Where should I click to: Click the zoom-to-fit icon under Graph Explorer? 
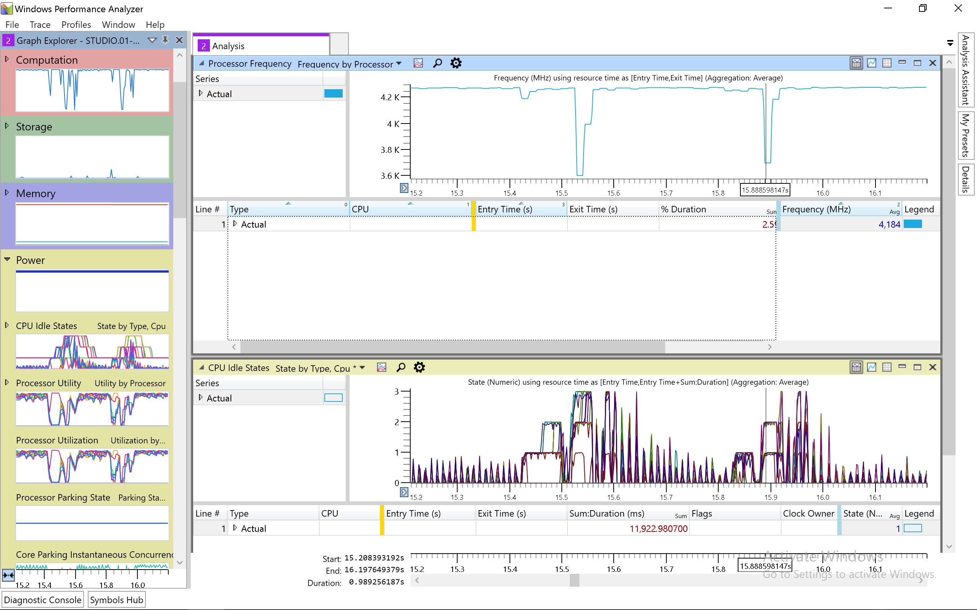pyautogui.click(x=8, y=575)
